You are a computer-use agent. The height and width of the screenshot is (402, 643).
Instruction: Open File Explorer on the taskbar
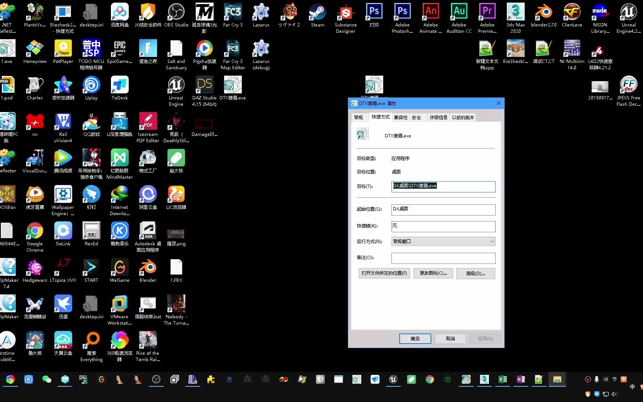coord(557,379)
